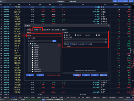This screenshot has width=134, height=101.
Task: Click the 模型交易 icon in the top bar
Action: [70, 1]
